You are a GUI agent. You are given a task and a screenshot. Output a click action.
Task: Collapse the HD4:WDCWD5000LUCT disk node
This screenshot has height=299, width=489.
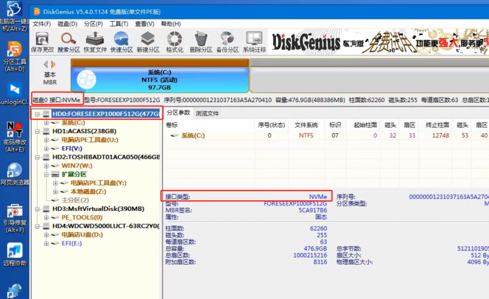[37, 226]
